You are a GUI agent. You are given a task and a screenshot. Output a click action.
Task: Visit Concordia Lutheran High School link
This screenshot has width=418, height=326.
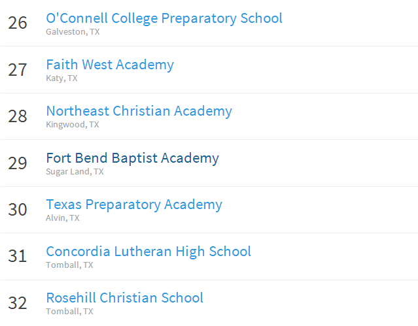pos(148,252)
